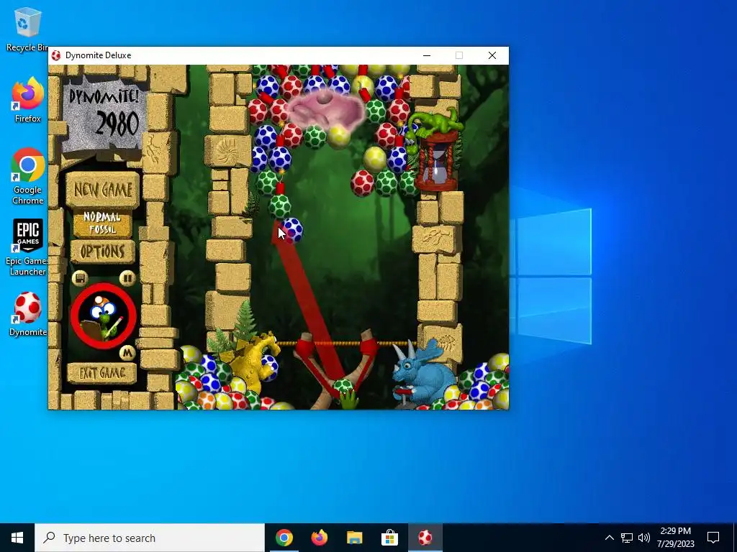Open the clock and date in taskbar
The image size is (737, 552).
coord(675,538)
